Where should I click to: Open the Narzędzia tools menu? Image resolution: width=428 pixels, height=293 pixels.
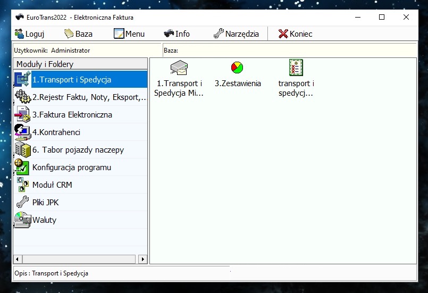(236, 34)
